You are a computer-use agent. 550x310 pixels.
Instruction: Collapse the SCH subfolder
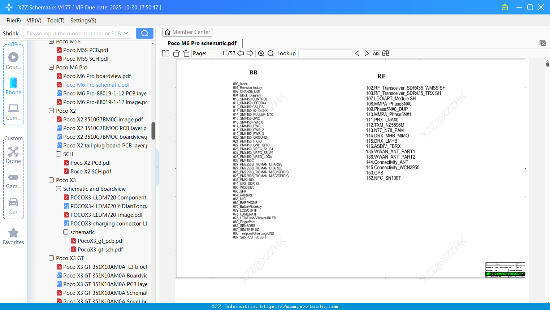[x=59, y=154]
